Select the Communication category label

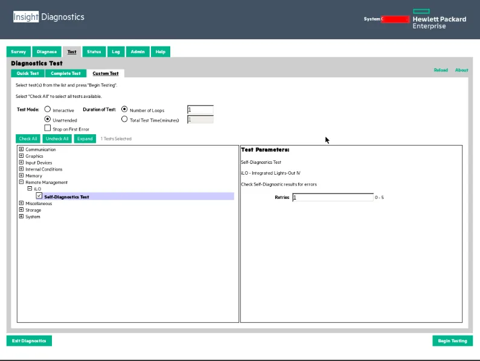[x=40, y=150]
